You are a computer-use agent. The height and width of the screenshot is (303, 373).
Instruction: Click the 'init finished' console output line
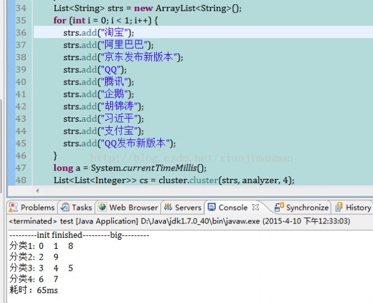pyautogui.click(x=79, y=235)
